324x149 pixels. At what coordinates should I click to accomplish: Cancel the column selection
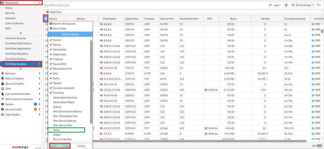point(81,146)
